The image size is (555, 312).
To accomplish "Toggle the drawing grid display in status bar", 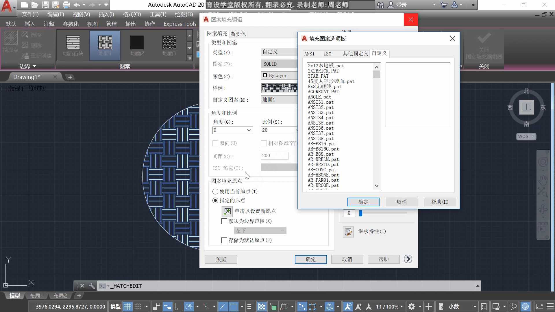I will pos(127,307).
